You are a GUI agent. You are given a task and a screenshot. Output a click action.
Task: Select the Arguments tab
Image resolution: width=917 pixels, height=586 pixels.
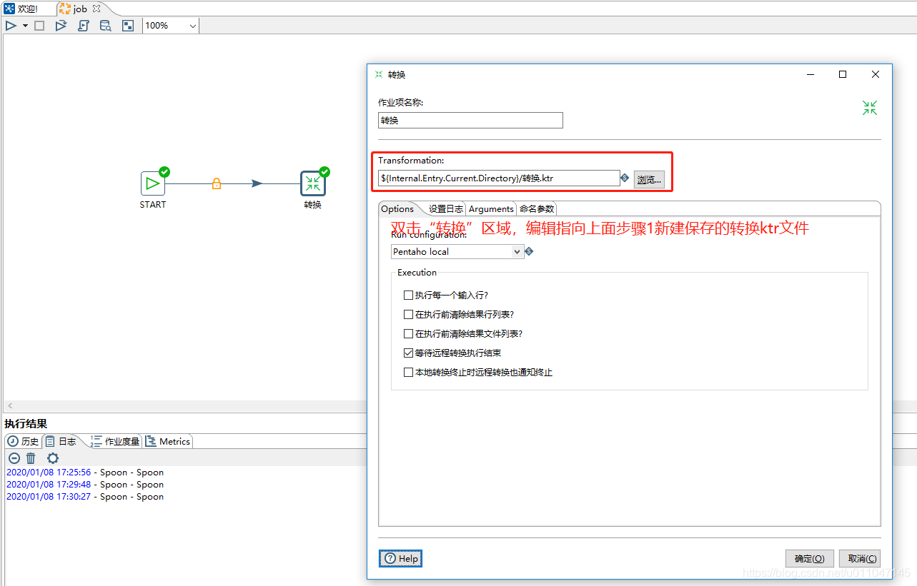coord(491,208)
